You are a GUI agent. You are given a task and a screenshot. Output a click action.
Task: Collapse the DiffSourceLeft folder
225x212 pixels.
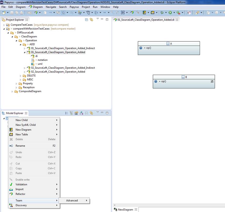pyautogui.click(x=8, y=33)
